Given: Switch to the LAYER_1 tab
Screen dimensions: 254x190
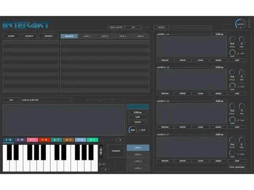Looking at the screenshot, I should (x=87, y=36).
